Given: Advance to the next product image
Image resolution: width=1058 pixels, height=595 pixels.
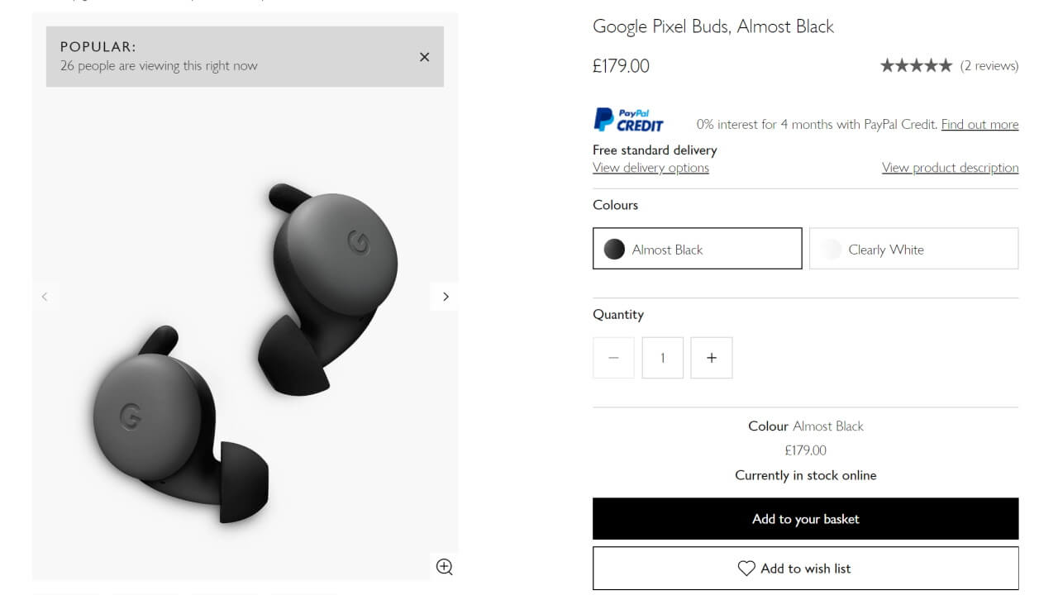Looking at the screenshot, I should coord(446,297).
